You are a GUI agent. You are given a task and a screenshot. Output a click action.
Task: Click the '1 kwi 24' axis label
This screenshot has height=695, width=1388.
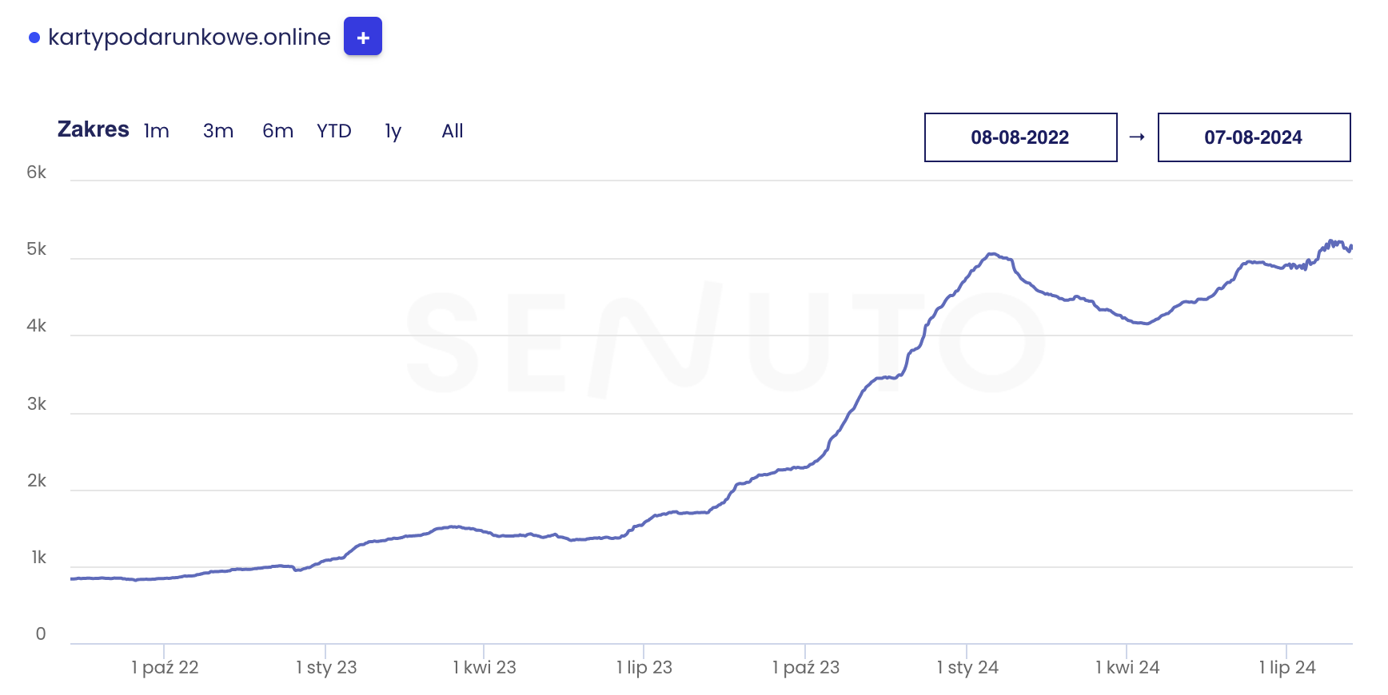(1127, 668)
